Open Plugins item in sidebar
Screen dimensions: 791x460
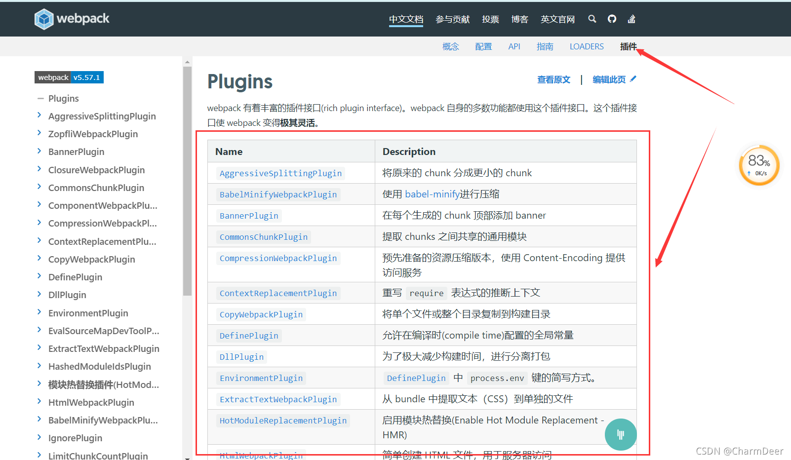pyautogui.click(x=64, y=99)
